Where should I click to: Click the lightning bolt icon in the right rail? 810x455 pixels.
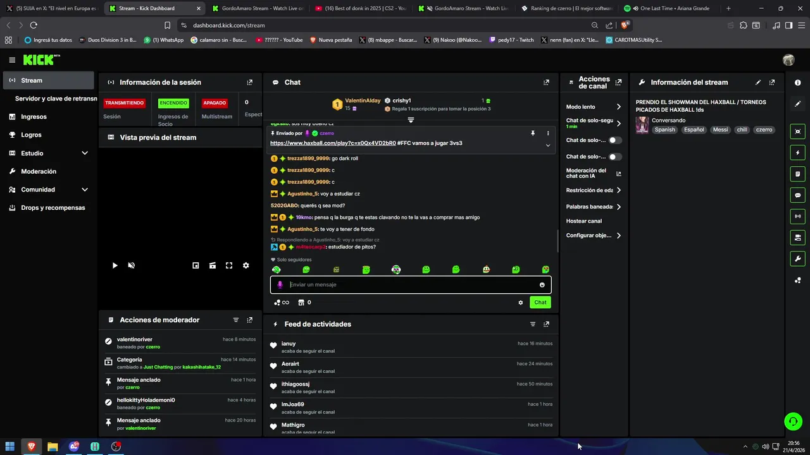pos(798,152)
